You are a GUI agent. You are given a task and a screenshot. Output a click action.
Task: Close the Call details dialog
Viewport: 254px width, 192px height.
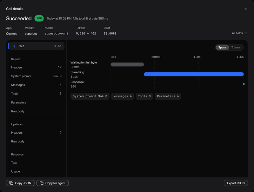click(246, 9)
